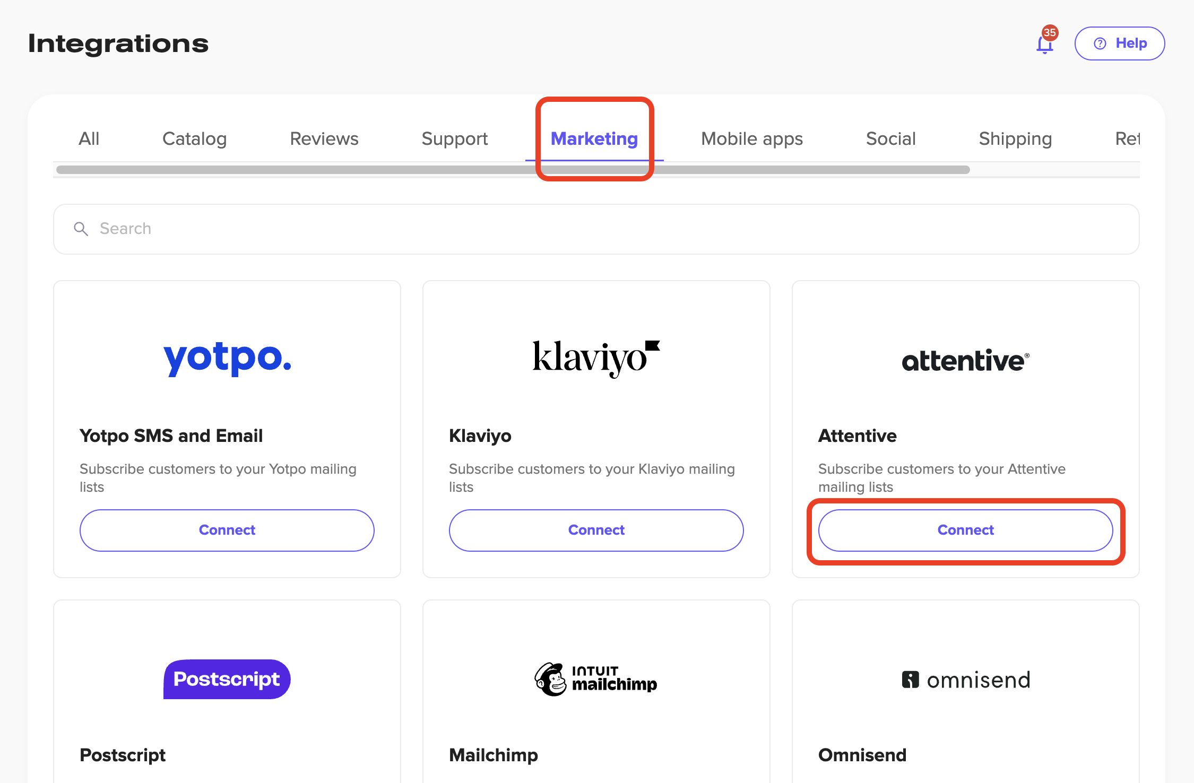This screenshot has width=1194, height=783.
Task: Switch to the Catalog tab
Action: 194,138
